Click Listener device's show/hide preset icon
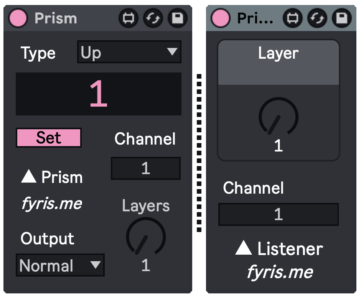Screen dimensions: 361x298 click(293, 18)
